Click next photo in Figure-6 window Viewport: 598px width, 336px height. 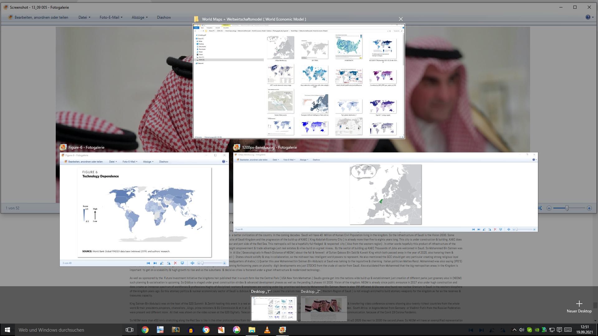155,263
